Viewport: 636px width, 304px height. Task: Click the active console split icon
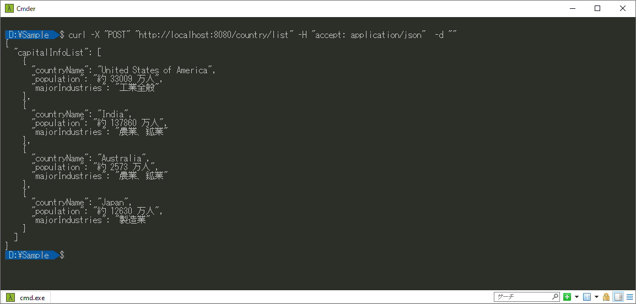tap(587, 297)
